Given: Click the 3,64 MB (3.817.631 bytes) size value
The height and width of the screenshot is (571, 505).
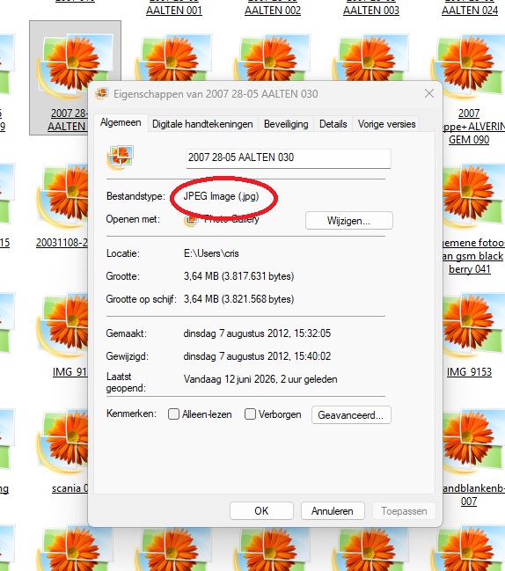Looking at the screenshot, I should pos(238,276).
